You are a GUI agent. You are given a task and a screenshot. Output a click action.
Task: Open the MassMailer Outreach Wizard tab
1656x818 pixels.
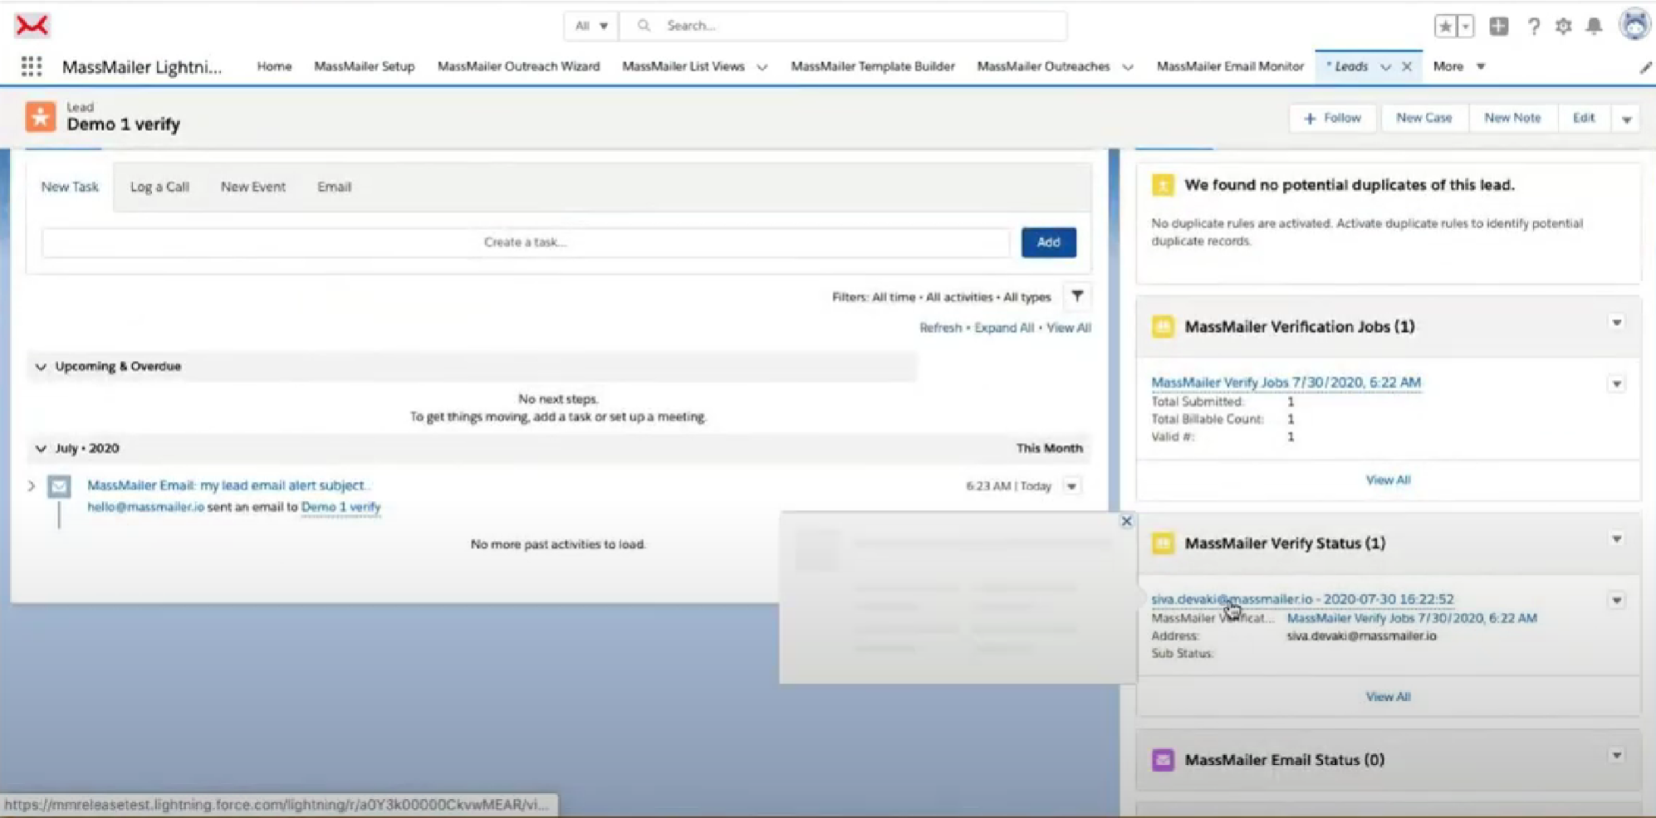coord(518,66)
